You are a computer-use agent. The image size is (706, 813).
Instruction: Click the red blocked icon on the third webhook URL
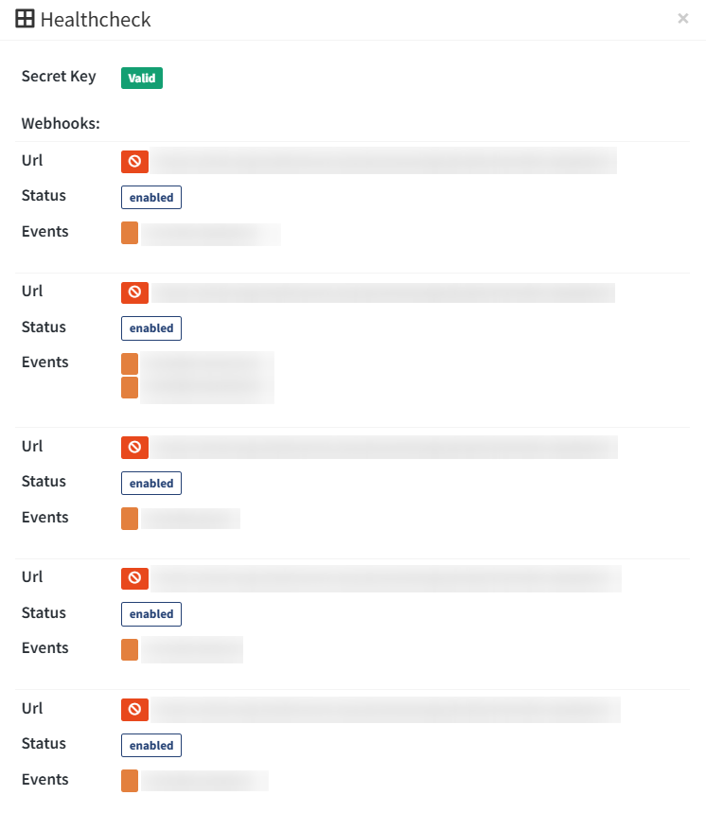134,447
